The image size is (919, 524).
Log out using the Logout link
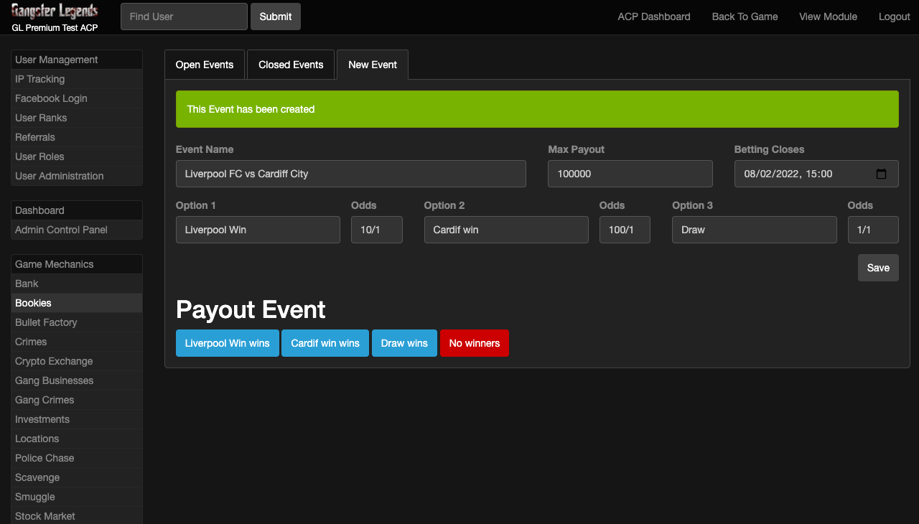[894, 17]
